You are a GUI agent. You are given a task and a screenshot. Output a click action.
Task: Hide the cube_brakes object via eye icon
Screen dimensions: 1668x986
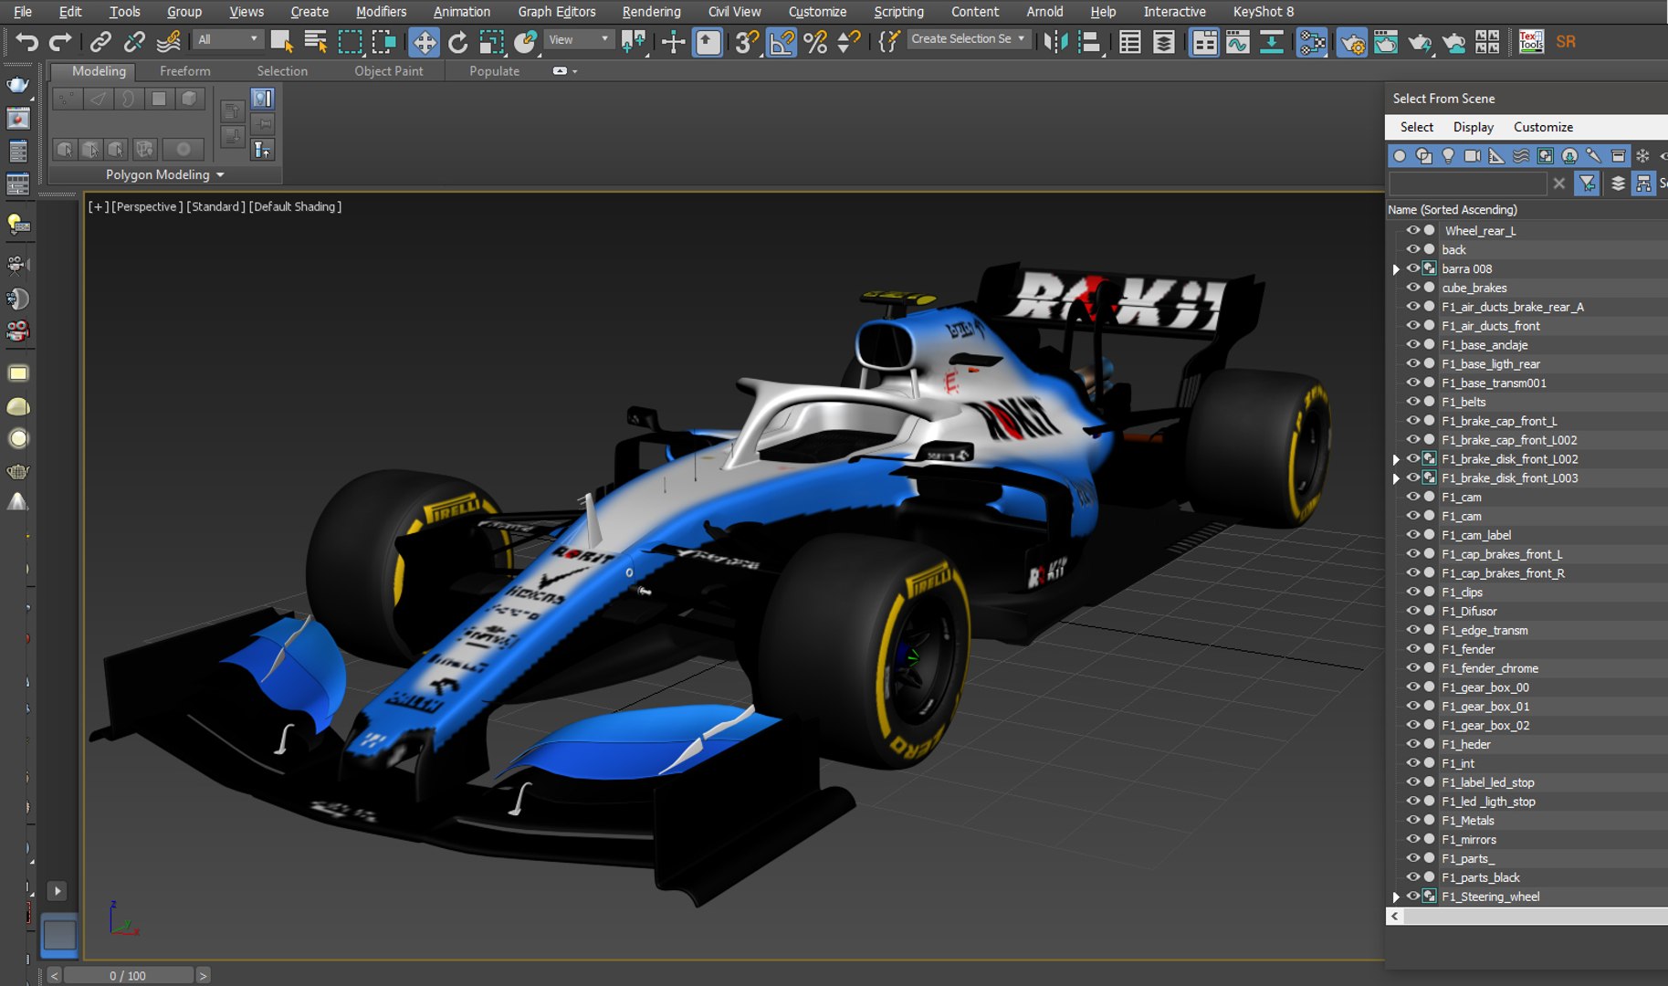1412,288
